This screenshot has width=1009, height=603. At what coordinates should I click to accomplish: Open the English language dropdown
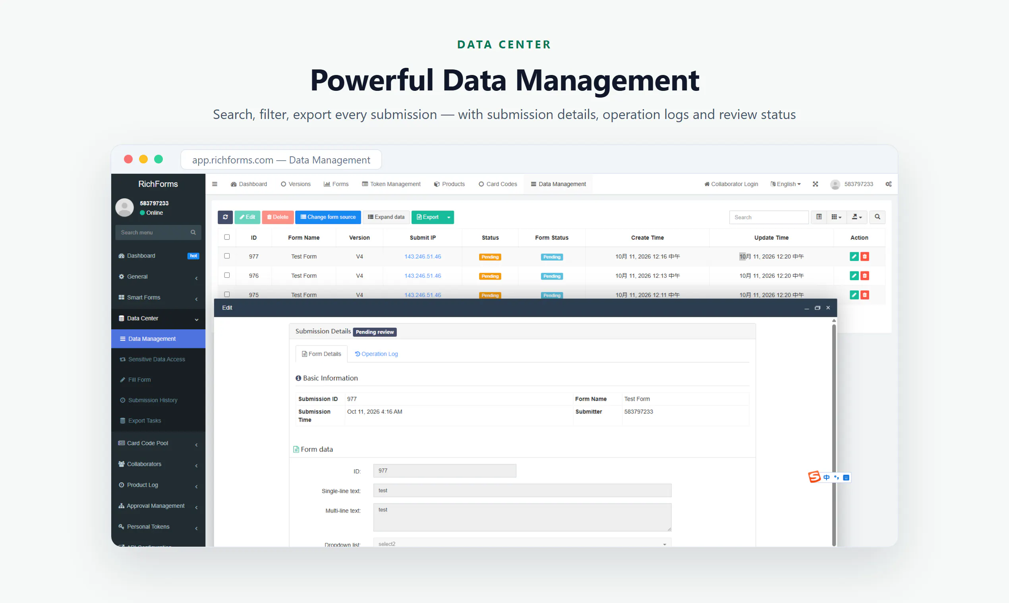click(x=786, y=184)
